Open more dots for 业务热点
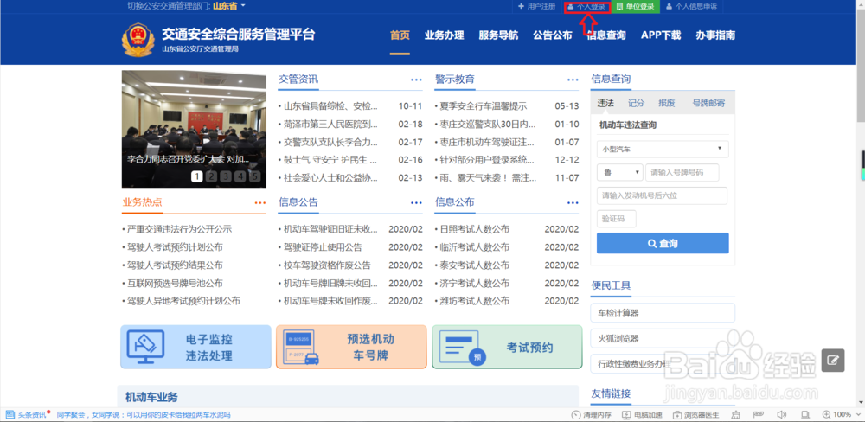The width and height of the screenshot is (865, 422). (x=259, y=203)
